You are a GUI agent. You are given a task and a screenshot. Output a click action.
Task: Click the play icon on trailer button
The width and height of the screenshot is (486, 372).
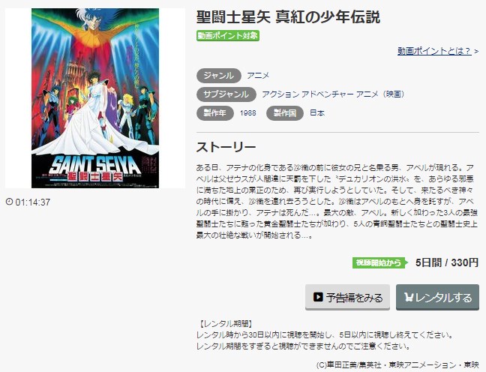click(318, 297)
